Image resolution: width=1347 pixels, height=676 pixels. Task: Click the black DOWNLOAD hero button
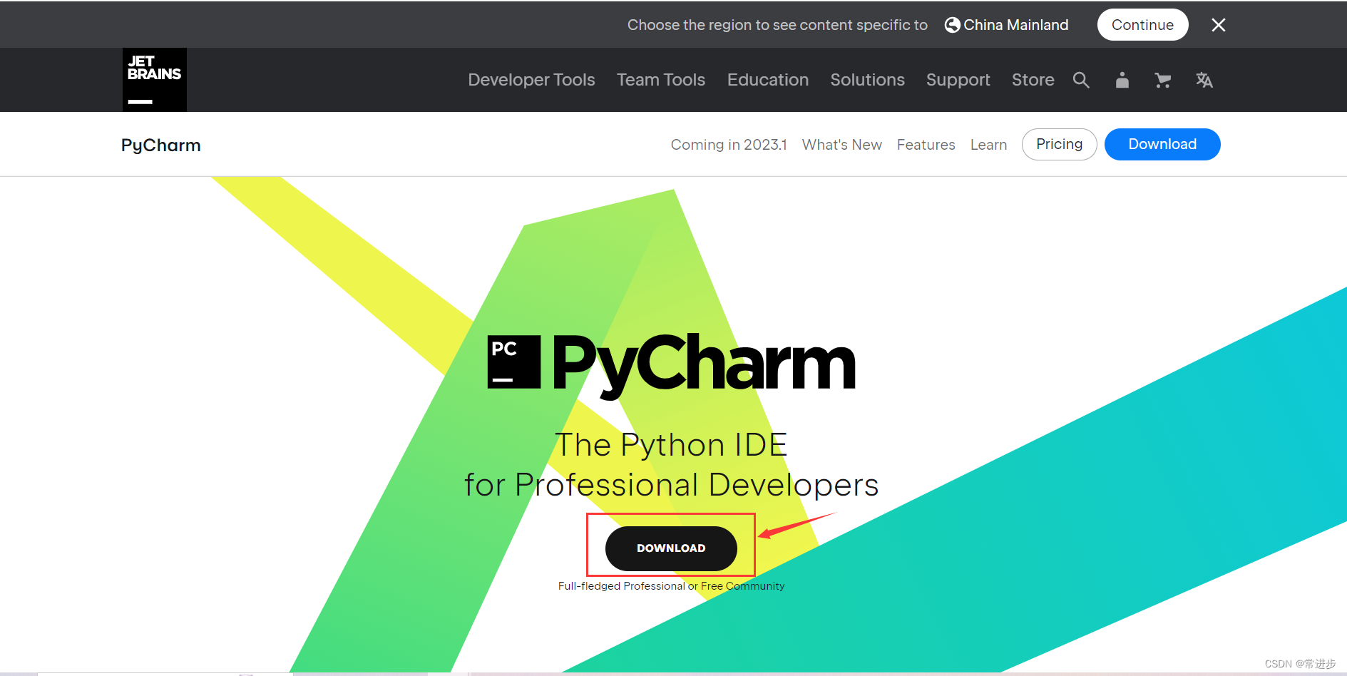point(671,548)
